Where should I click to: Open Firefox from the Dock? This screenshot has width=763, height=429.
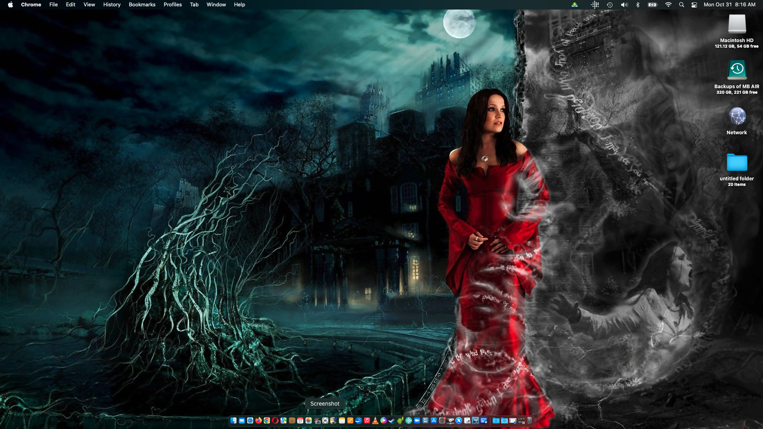point(258,420)
